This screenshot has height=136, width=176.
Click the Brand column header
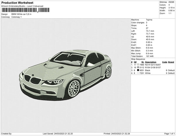coord(171,62)
